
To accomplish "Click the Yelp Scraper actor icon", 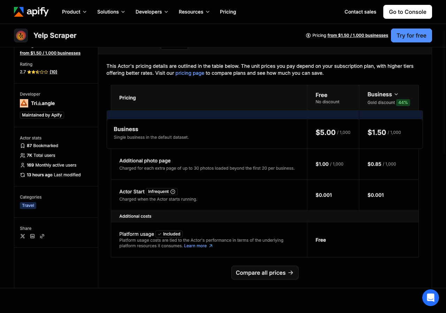I will [21, 35].
